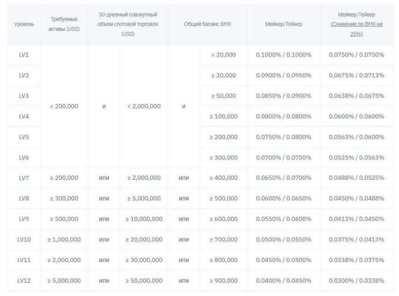Image resolution: width=399 pixels, height=296 pixels.
Task: Click the '≥ 5,000,000' required assets cell
Action: tap(64, 280)
